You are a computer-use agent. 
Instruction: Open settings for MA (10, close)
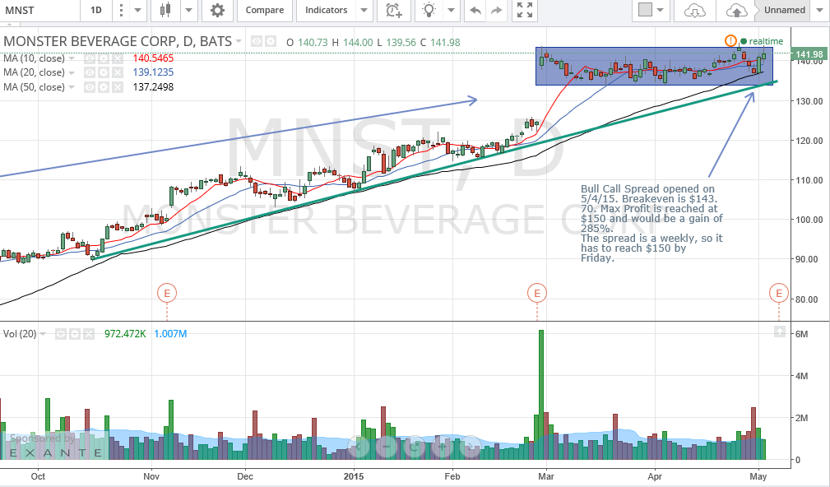point(103,58)
